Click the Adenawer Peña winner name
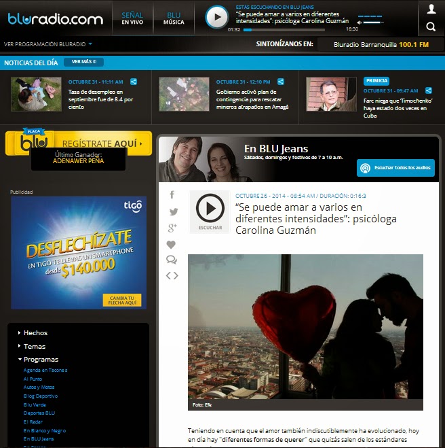Screen dimensions: 445x448 [x=78, y=161]
